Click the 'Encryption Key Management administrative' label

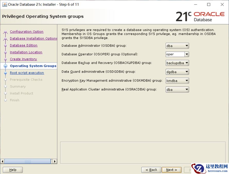(x=112, y=81)
